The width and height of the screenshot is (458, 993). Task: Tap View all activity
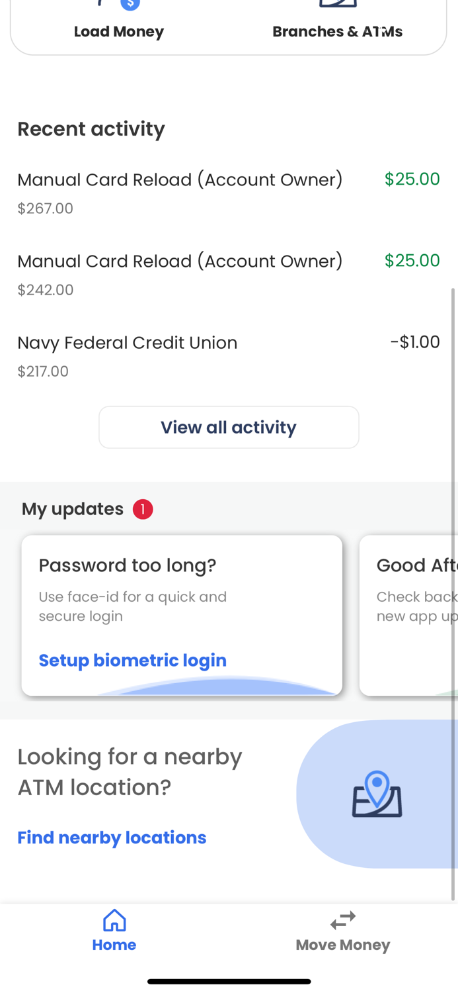tap(229, 427)
